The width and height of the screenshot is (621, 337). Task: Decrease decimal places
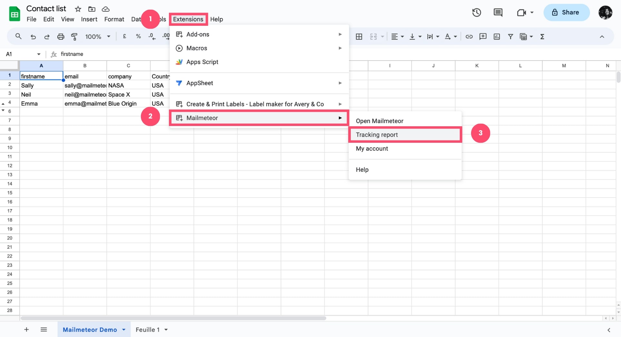point(152,36)
